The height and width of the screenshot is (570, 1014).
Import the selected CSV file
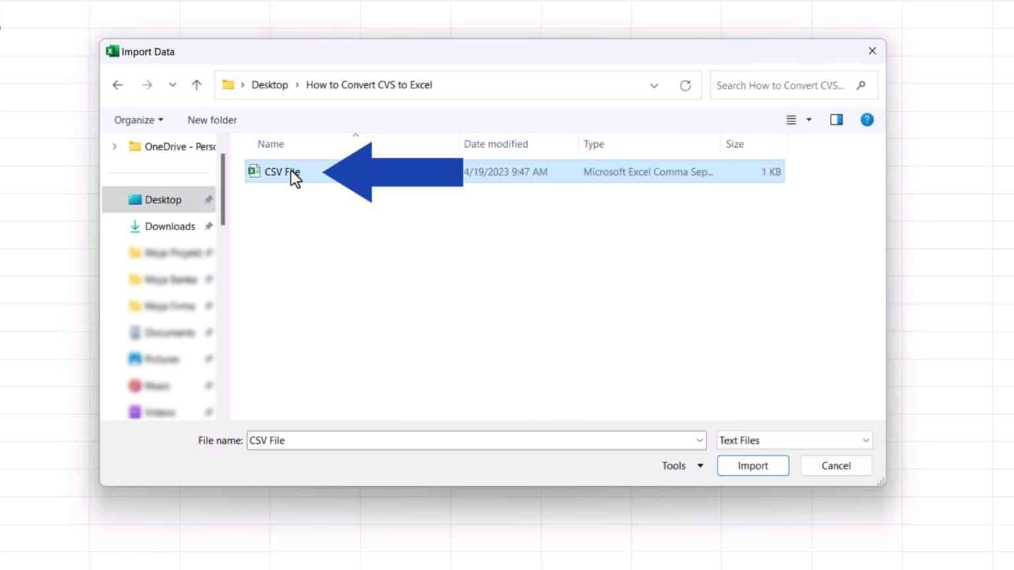click(753, 465)
